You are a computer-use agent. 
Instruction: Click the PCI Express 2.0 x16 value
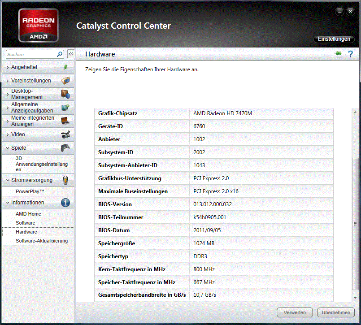coord(216,191)
